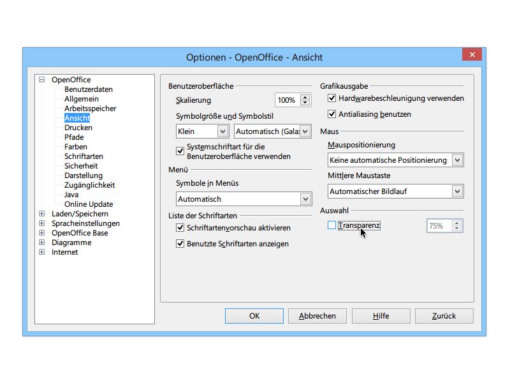
Task: Click the 75% transparency value field
Action: pos(439,226)
